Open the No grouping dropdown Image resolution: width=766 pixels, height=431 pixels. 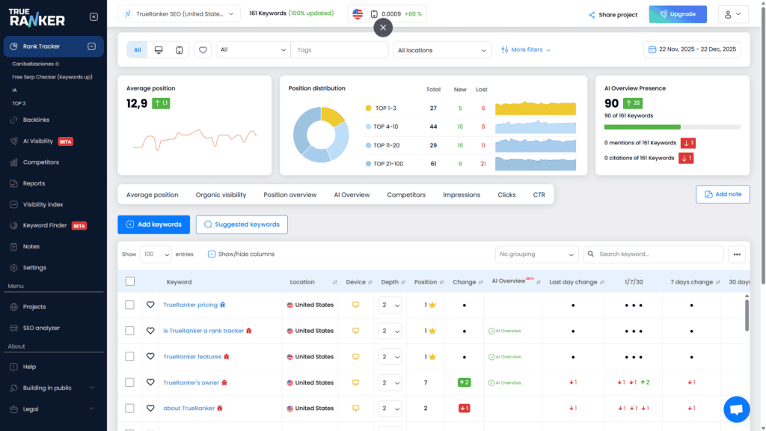[x=536, y=254]
